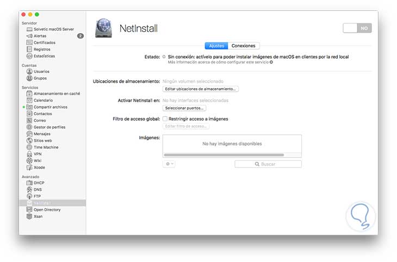
Task: Click Seleccionar puertos button
Action: click(184, 108)
